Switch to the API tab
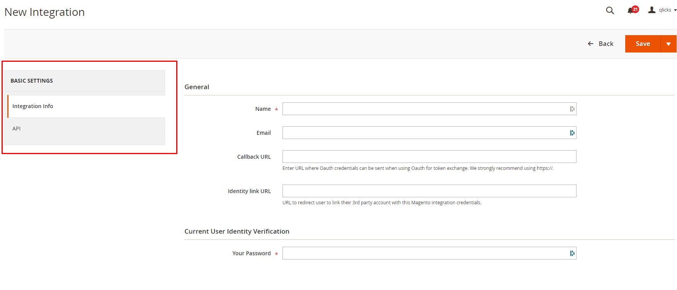The image size is (677, 290). (17, 129)
